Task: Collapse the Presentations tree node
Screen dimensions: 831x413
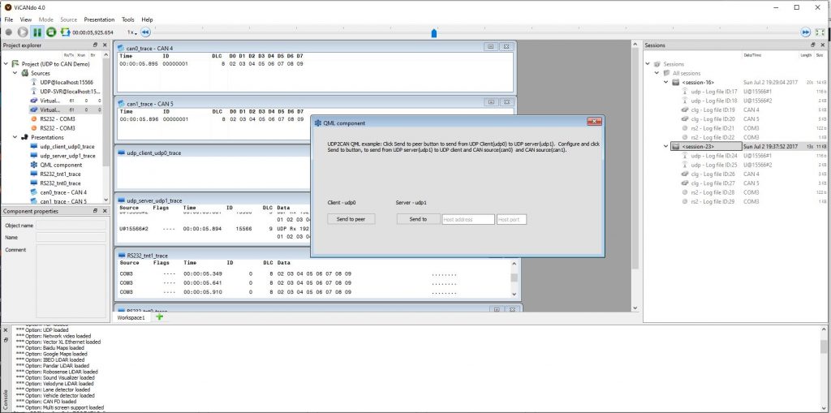Action: click(15, 137)
